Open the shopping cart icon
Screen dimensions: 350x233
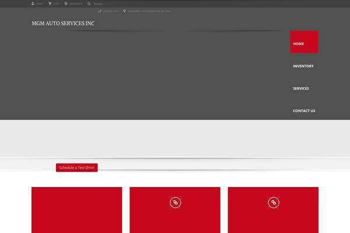point(50,3)
